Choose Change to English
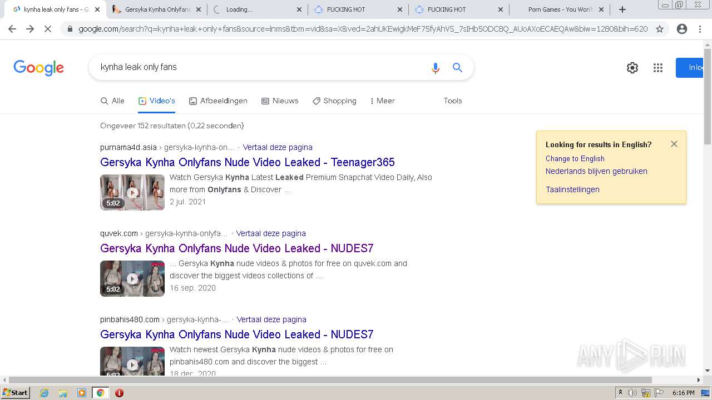712x400 pixels. 575,158
